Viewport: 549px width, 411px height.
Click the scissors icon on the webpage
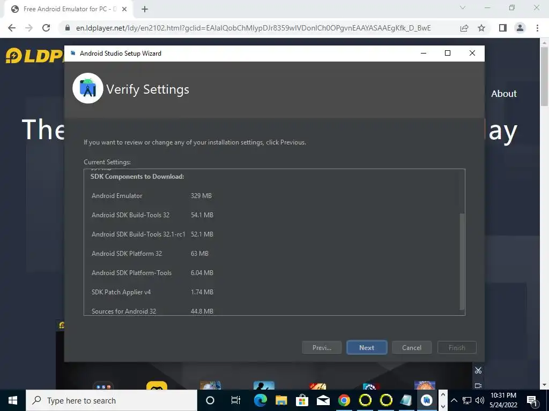[478, 370]
